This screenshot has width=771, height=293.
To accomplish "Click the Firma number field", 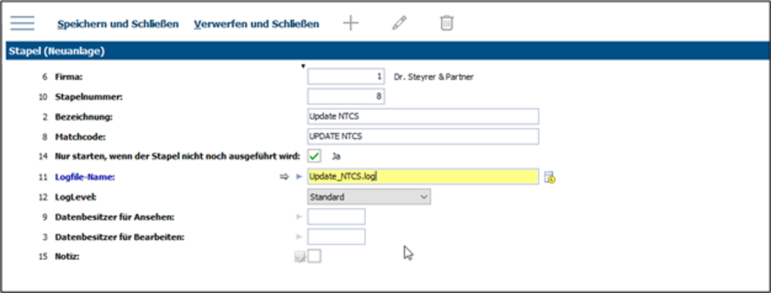I will pos(345,77).
